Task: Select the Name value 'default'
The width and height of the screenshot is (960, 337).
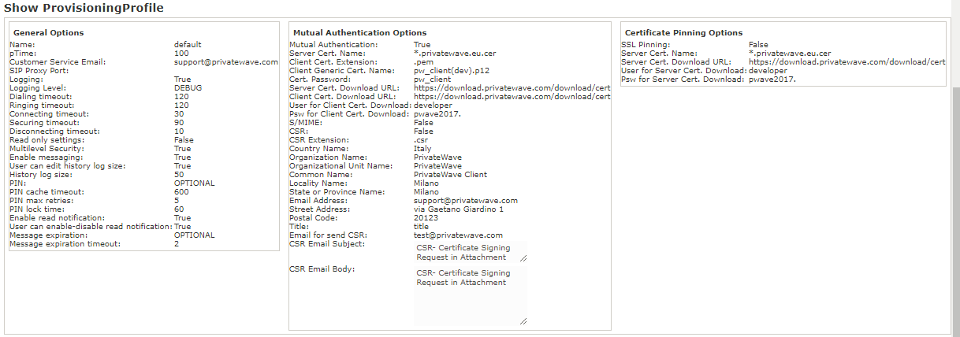Action: pyautogui.click(x=188, y=45)
